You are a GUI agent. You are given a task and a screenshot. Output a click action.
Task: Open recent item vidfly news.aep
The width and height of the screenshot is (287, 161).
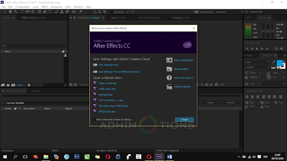click(x=107, y=89)
